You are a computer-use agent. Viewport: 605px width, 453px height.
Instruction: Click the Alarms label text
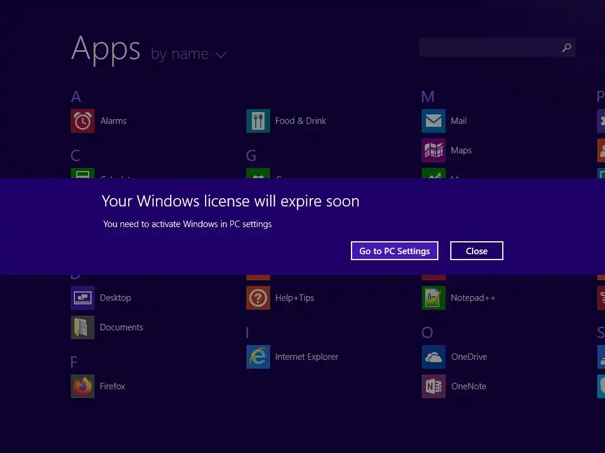pos(113,121)
